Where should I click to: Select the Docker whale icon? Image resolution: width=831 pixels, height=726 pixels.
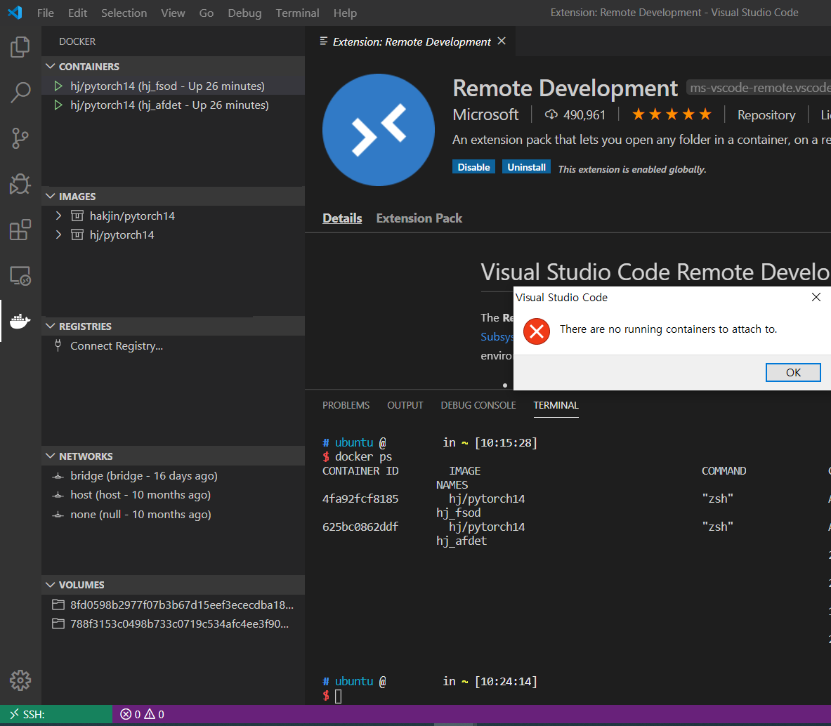pyautogui.click(x=20, y=321)
